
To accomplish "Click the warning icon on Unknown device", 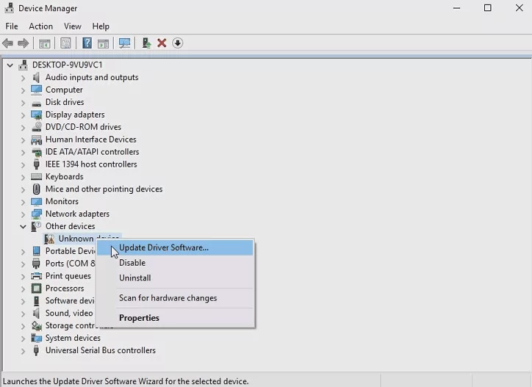I will pyautogui.click(x=49, y=239).
